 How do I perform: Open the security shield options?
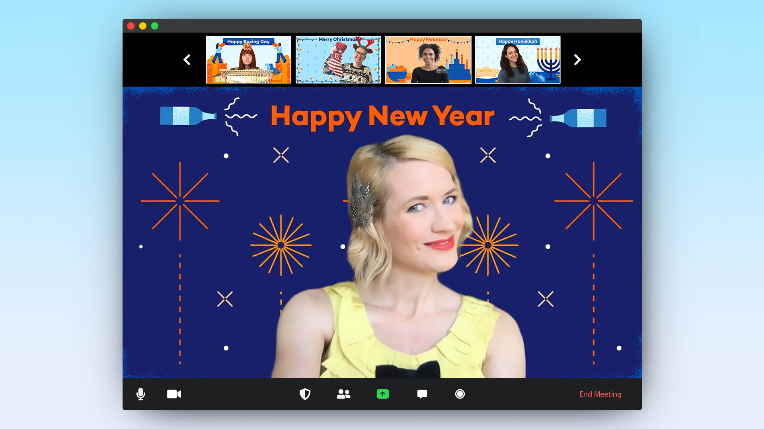click(x=305, y=394)
